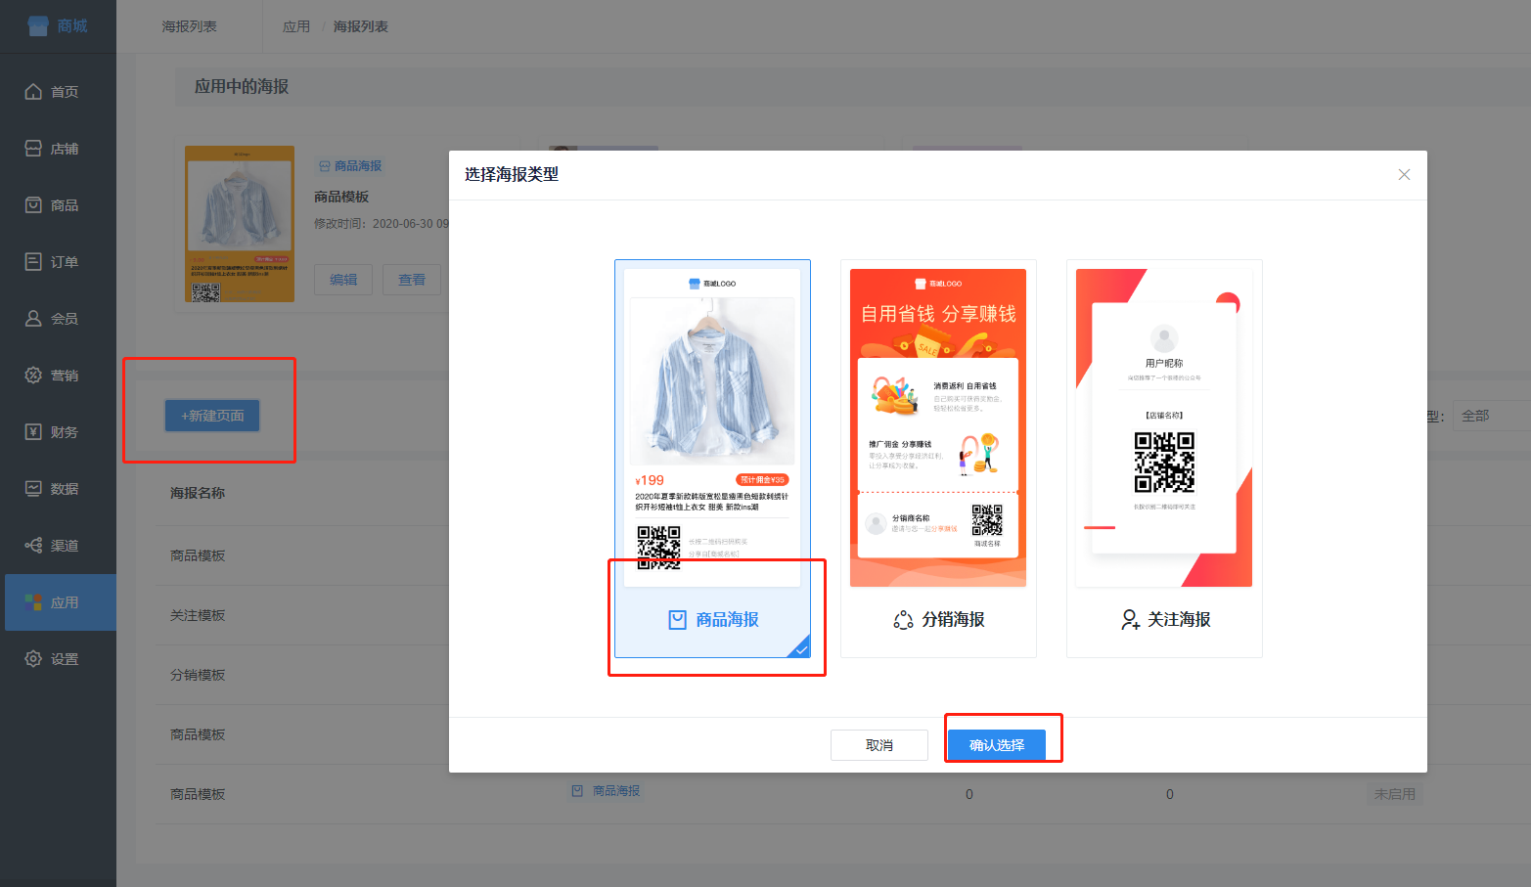Image resolution: width=1531 pixels, height=887 pixels.
Task: Confirm with the 确认选择 button
Action: click(x=997, y=745)
